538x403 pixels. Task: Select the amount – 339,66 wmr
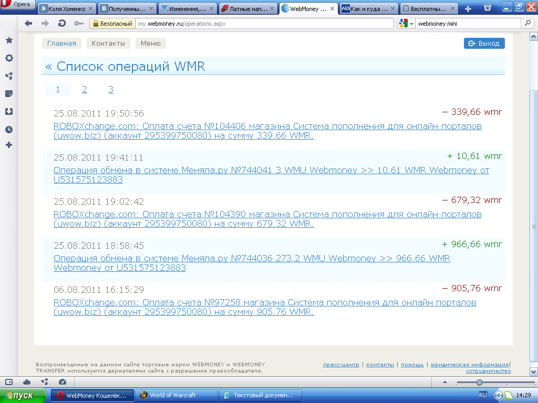pyautogui.click(x=472, y=112)
